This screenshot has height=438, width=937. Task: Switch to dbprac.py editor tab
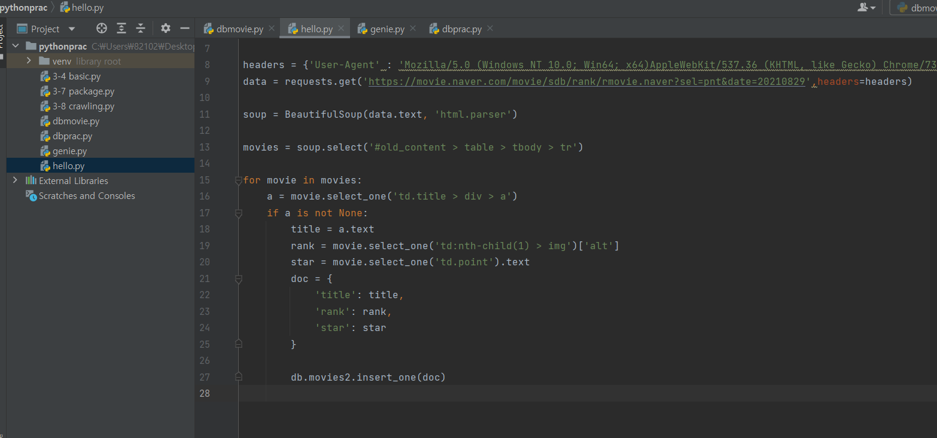[462, 29]
